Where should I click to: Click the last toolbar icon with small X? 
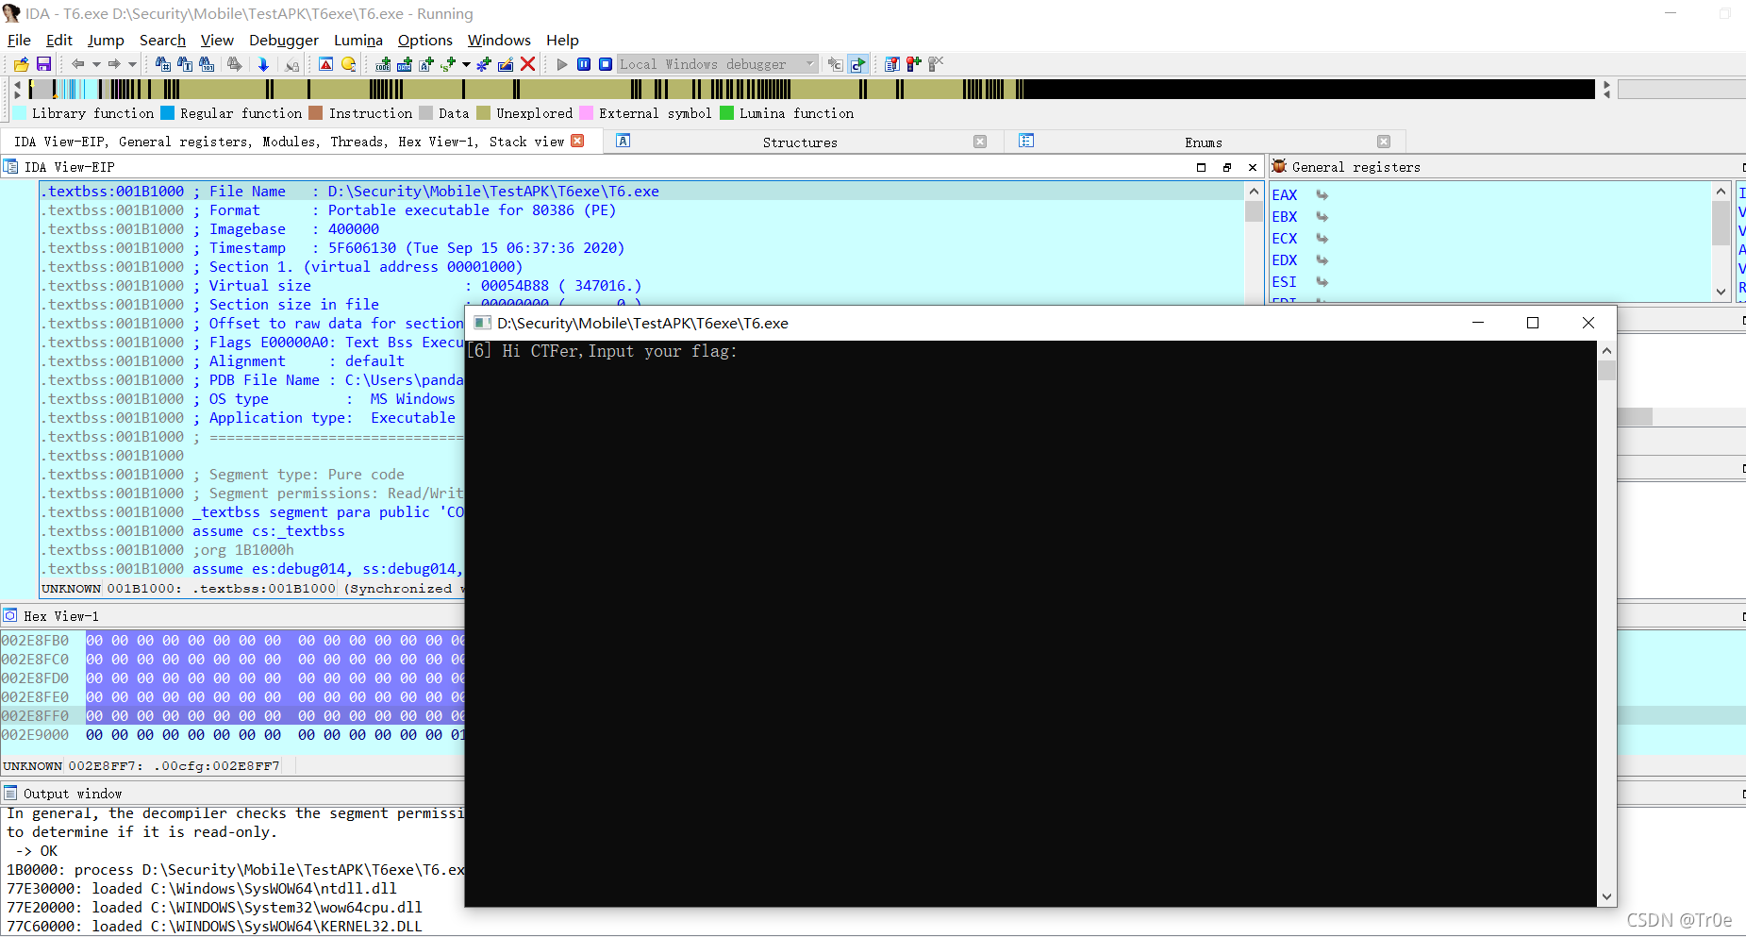[x=935, y=64]
